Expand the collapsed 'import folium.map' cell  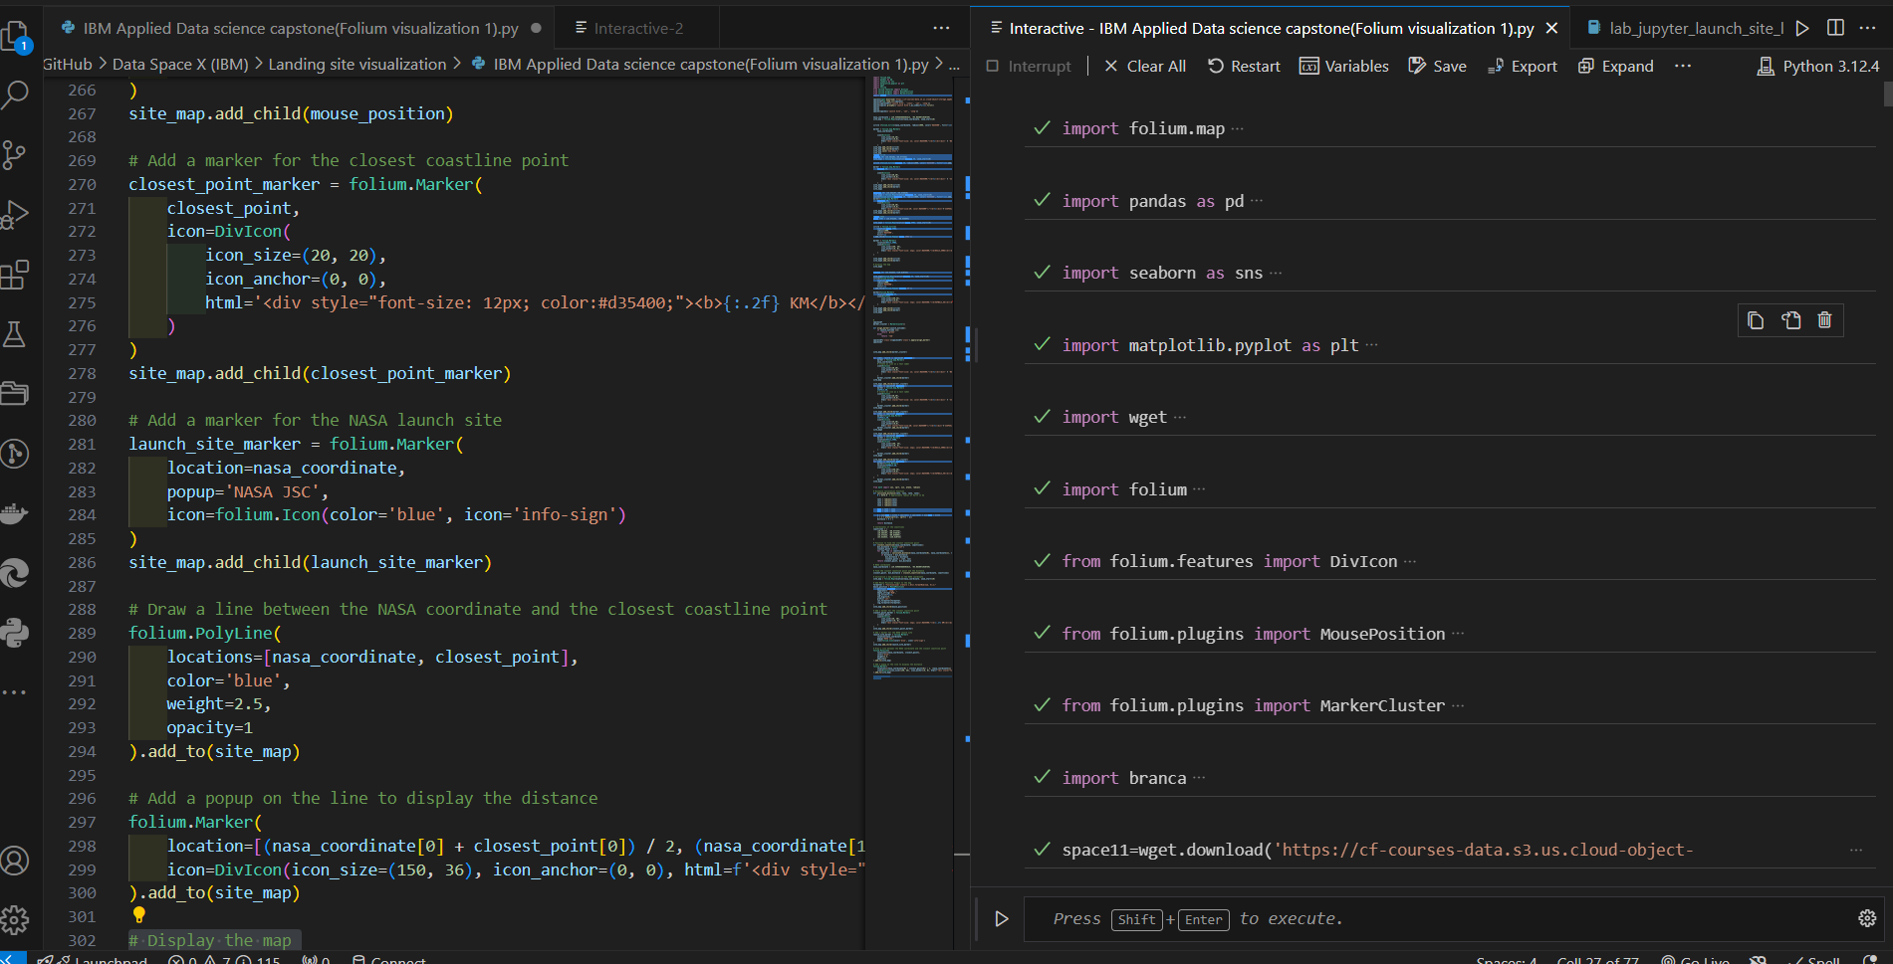(1238, 129)
